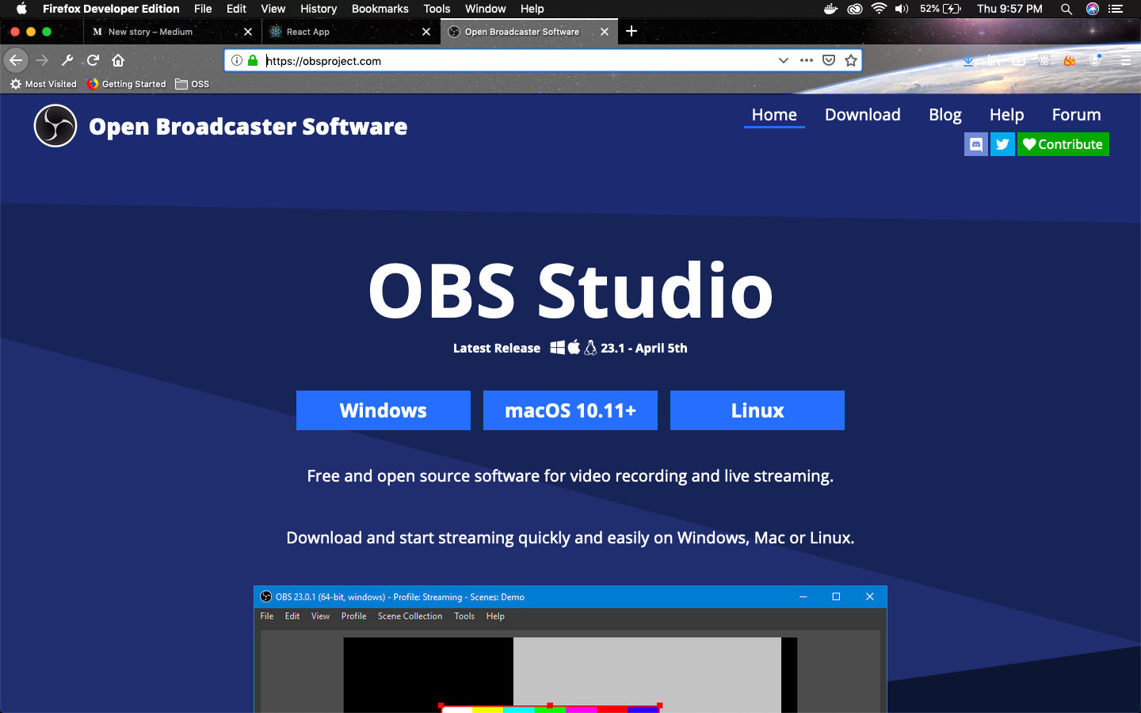
Task: Open the History menu in the menu bar
Action: click(319, 9)
